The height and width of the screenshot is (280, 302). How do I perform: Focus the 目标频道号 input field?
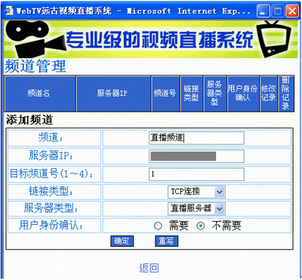196,174
